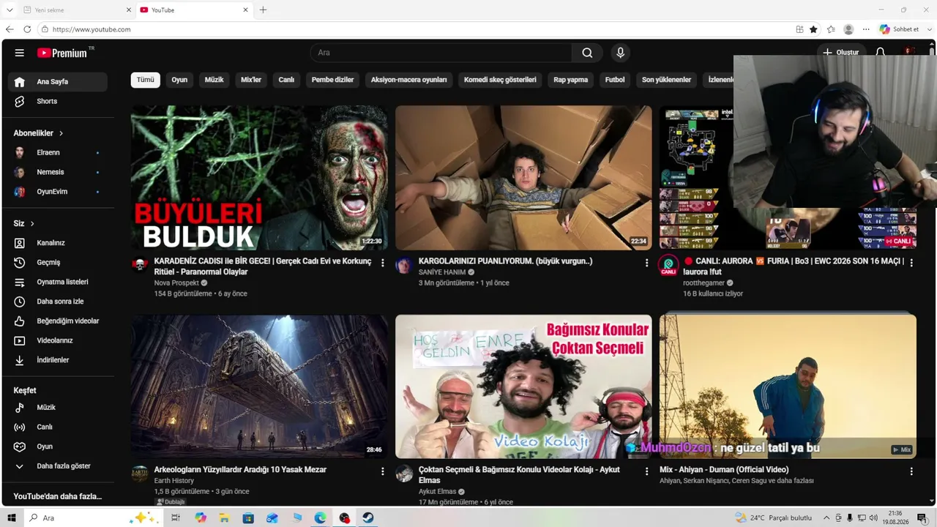Select the Pembe diziler filter chip

tap(332, 80)
